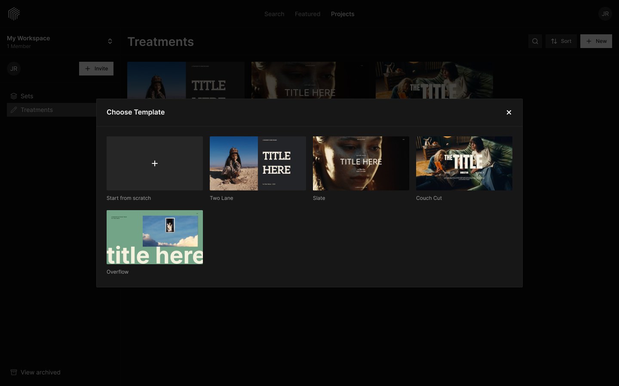Viewport: 619px width, 386px height.
Task: Click the Start from scratch label
Action: pos(129,198)
